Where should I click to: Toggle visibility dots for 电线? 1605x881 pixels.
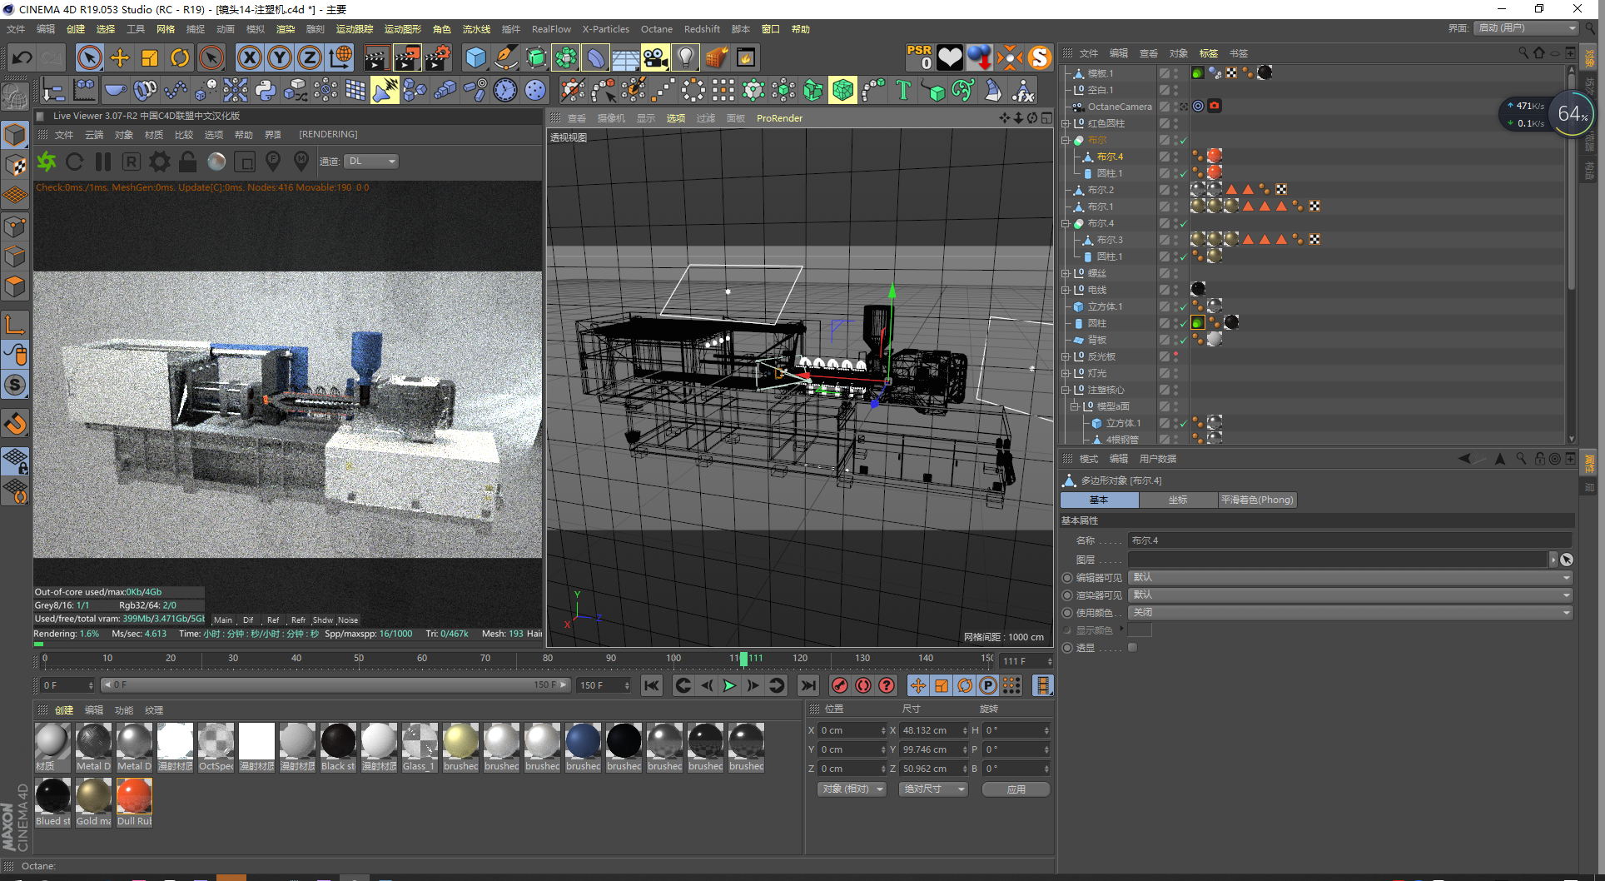(x=1175, y=290)
